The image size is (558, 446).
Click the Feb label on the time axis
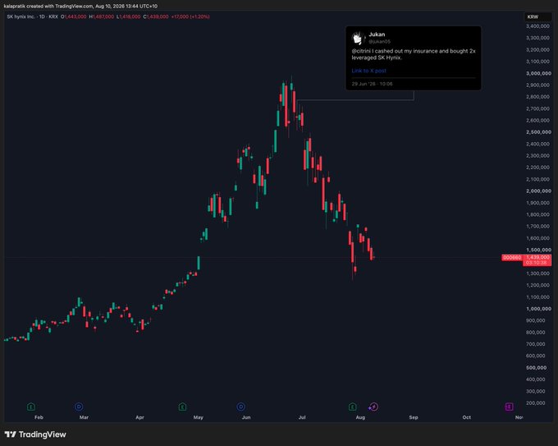coord(39,417)
